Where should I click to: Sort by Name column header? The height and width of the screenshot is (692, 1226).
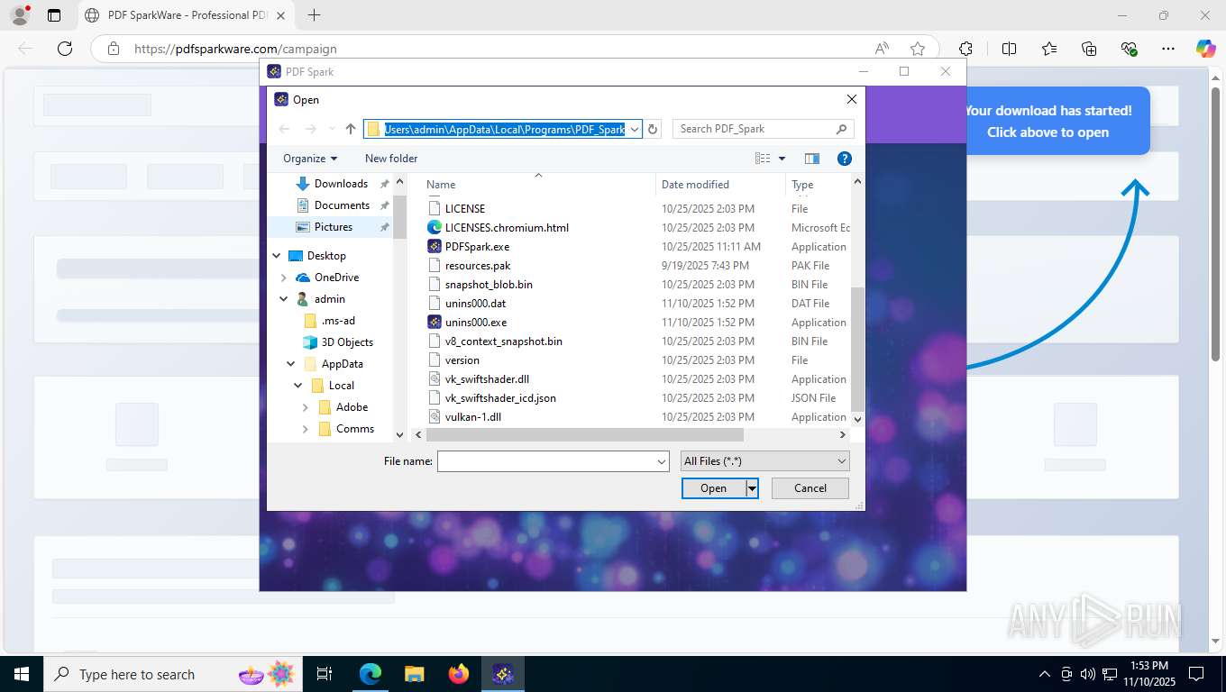coord(538,184)
